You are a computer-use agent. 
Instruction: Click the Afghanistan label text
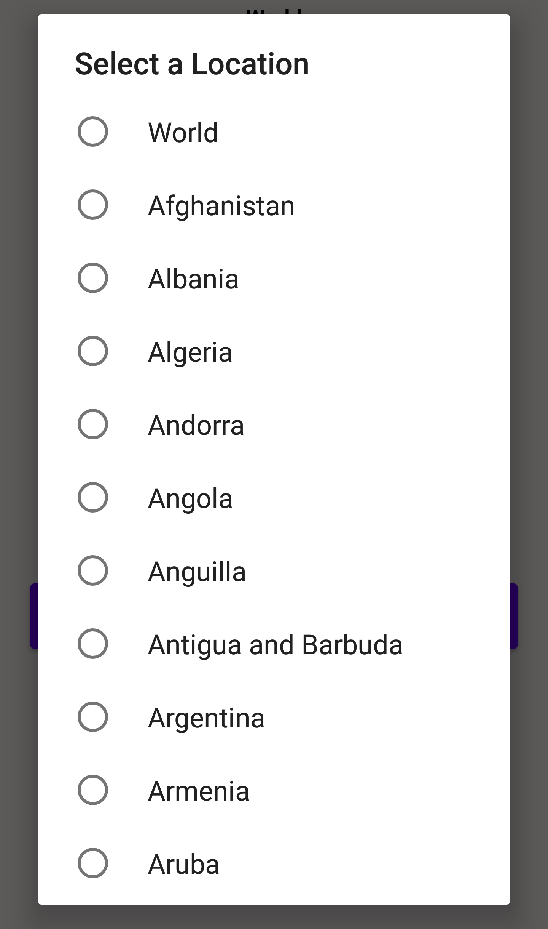click(x=221, y=205)
